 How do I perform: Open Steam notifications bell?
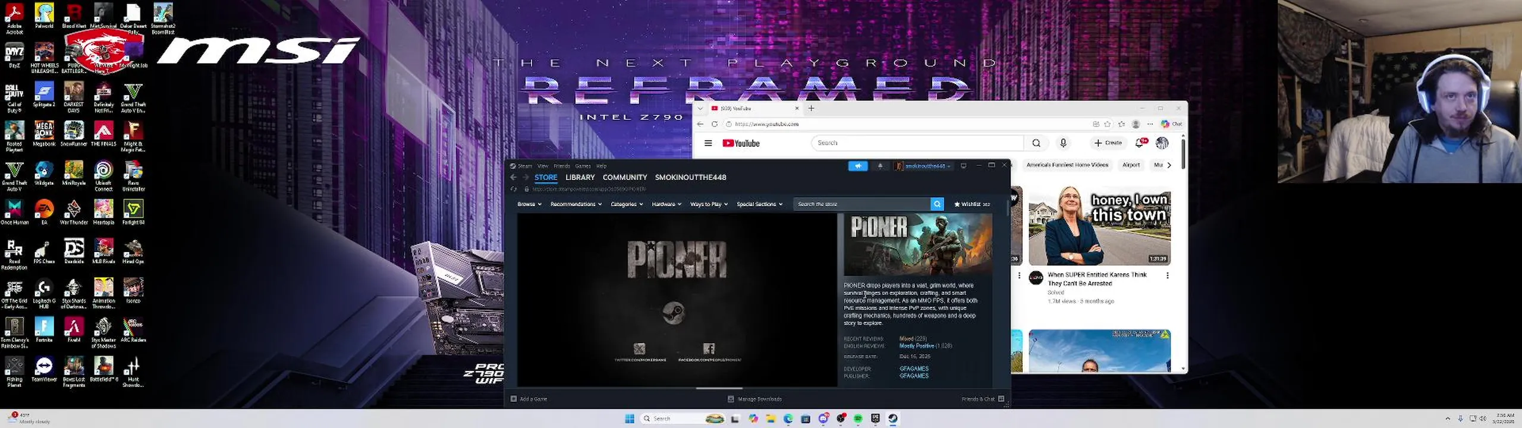click(x=881, y=166)
